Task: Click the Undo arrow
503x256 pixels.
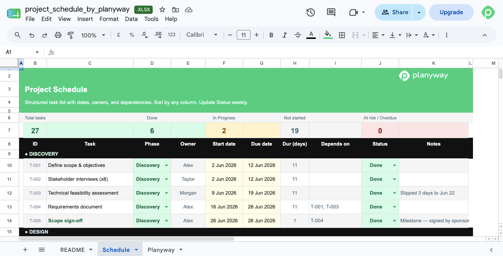Action: (32, 35)
